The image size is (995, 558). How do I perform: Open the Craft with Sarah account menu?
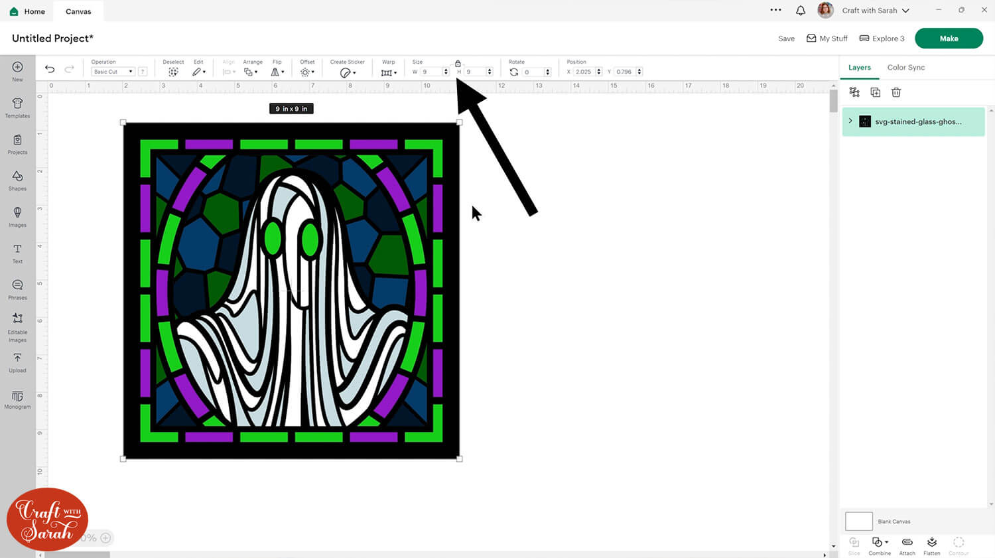coord(875,11)
